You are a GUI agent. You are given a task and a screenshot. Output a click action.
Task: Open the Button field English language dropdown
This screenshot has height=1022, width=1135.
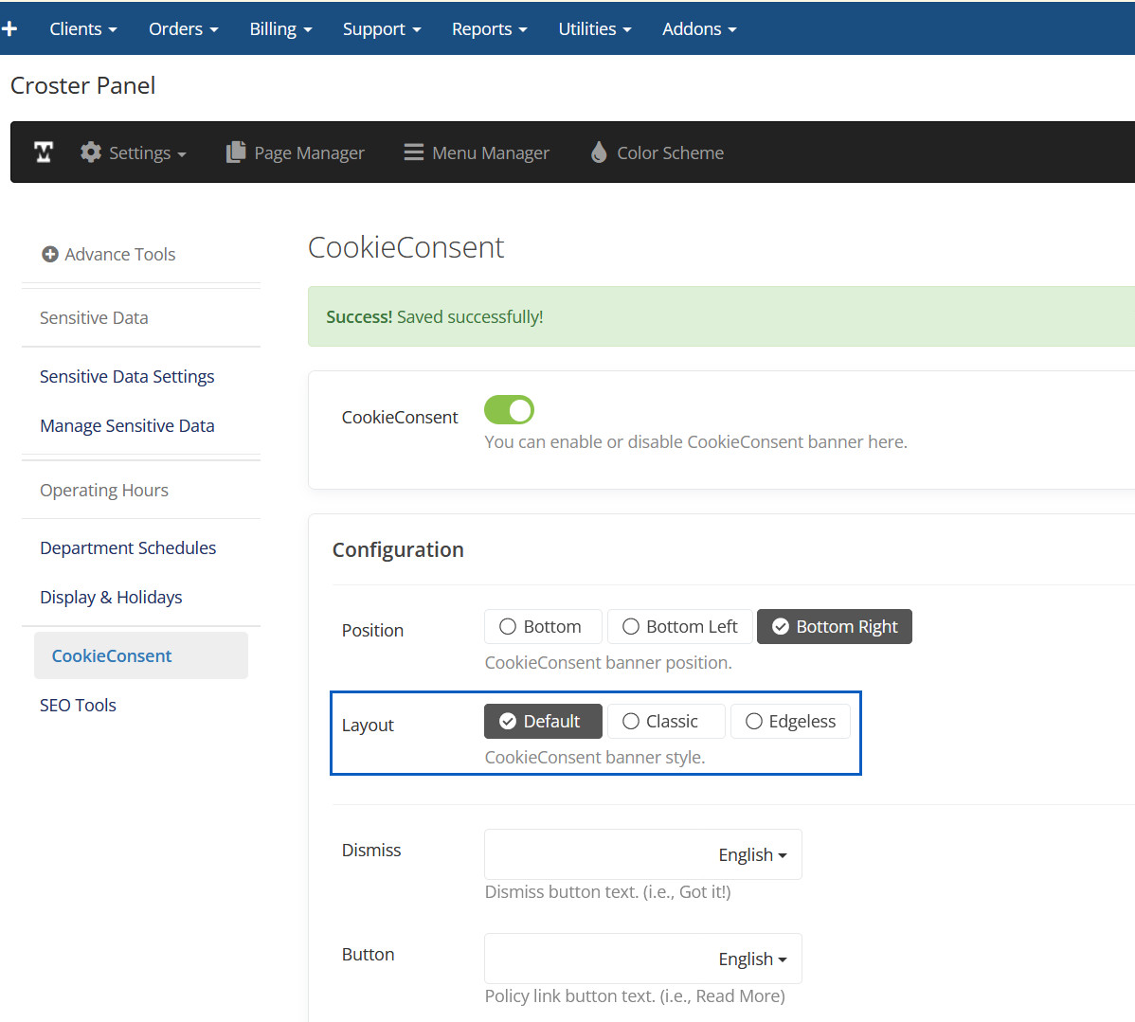pyautogui.click(x=752, y=959)
